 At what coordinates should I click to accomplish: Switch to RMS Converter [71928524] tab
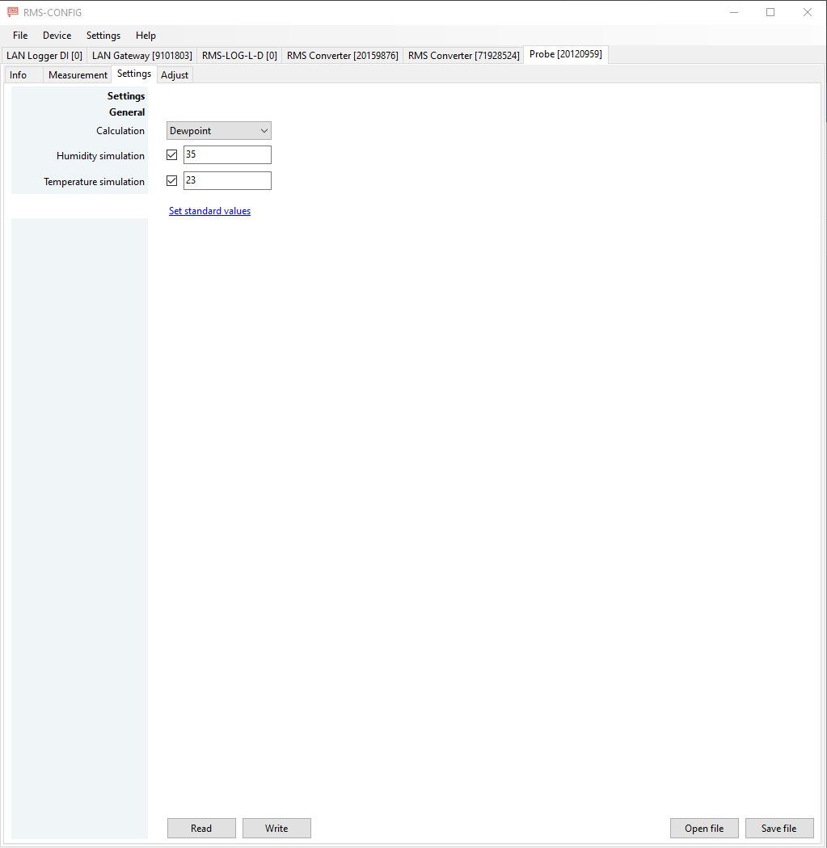(x=463, y=56)
